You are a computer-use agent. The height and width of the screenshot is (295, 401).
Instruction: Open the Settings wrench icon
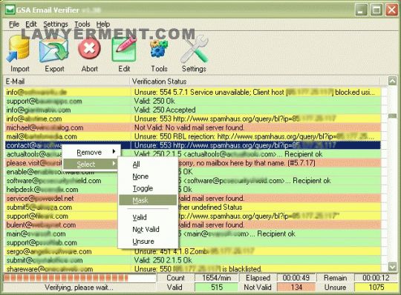(195, 49)
